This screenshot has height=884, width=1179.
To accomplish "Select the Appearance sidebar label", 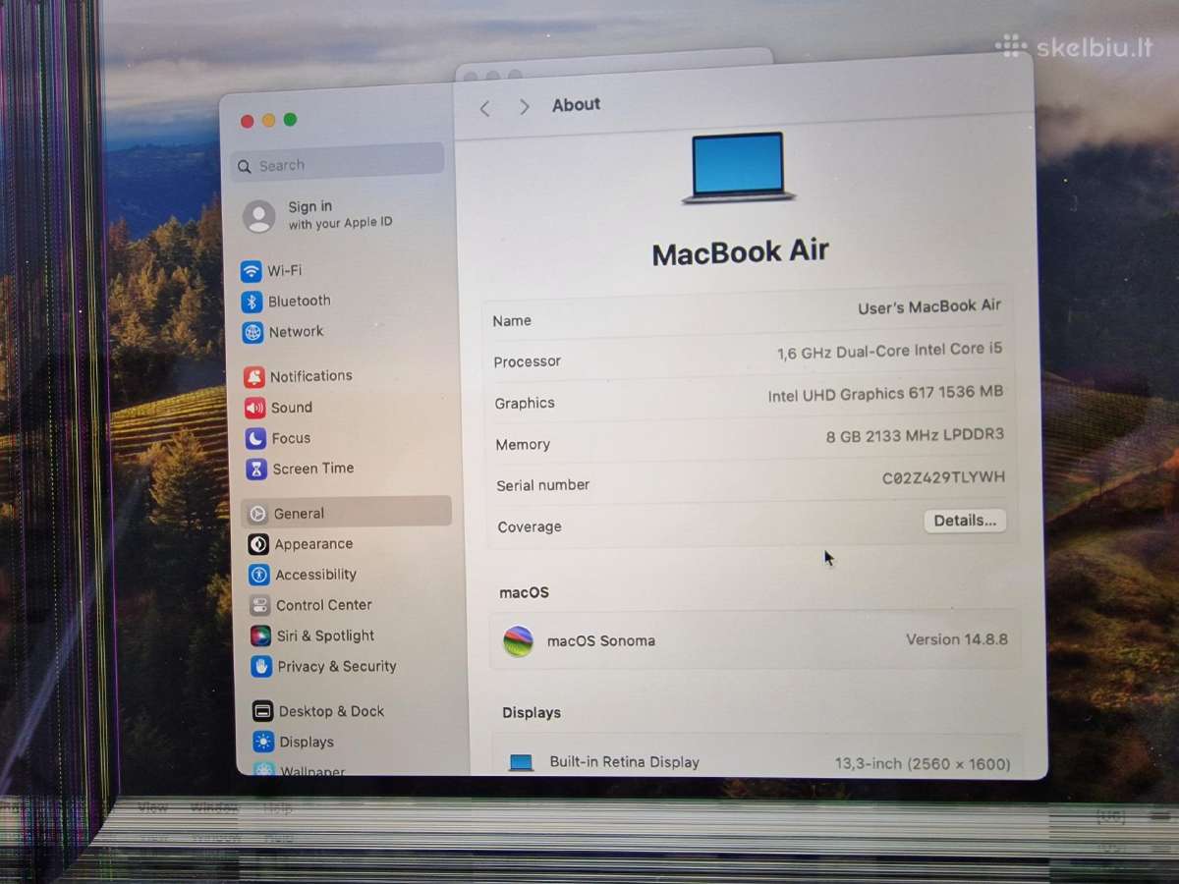I will 313,544.
